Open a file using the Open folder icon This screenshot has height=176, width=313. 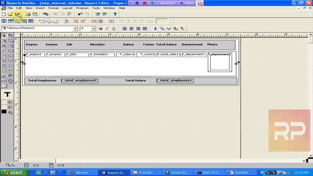10,14
